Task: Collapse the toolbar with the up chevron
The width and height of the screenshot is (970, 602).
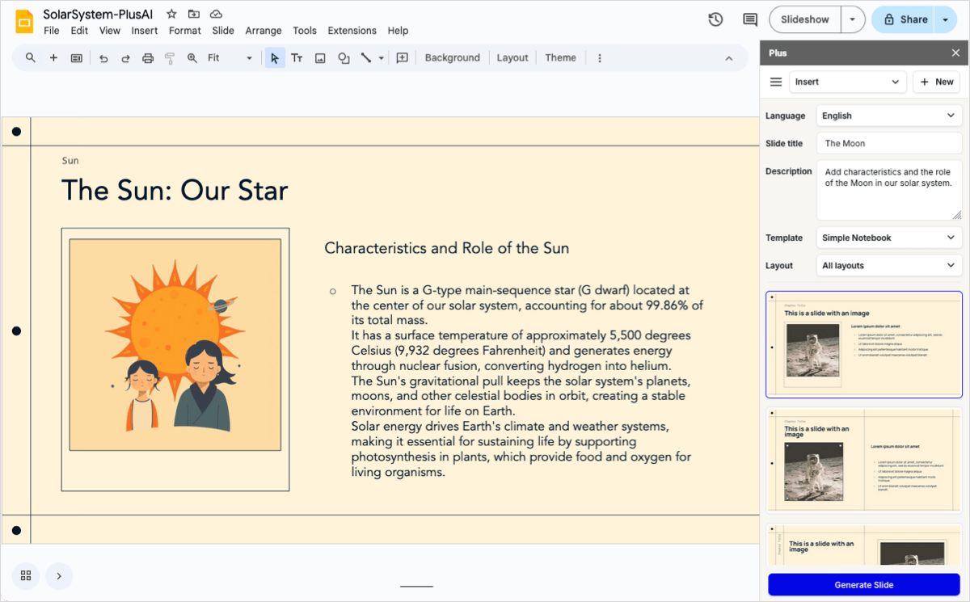Action: 728,58
